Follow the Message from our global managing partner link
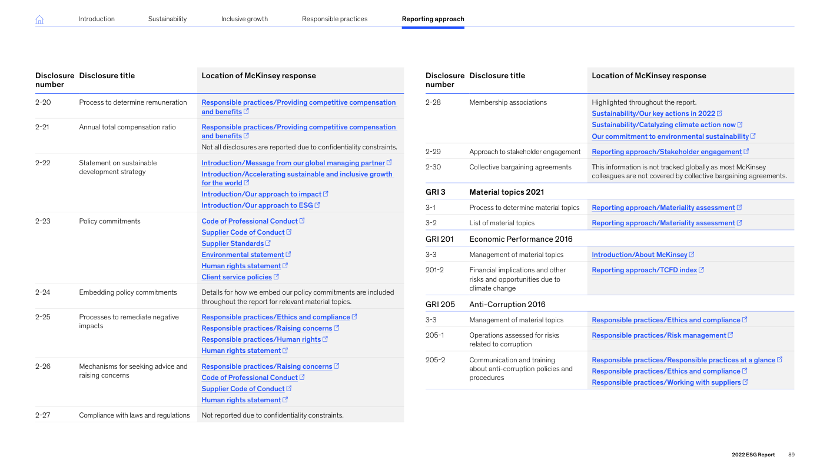 click(293, 163)
